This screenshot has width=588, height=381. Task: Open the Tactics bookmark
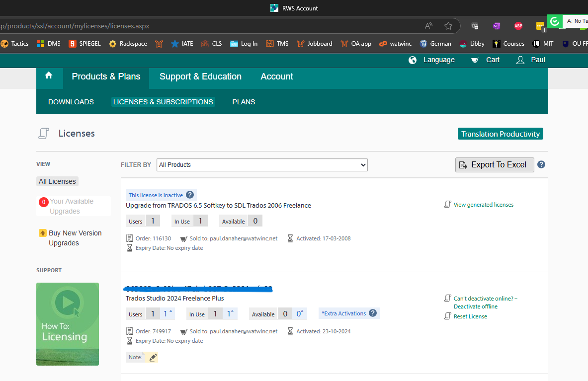coord(14,44)
